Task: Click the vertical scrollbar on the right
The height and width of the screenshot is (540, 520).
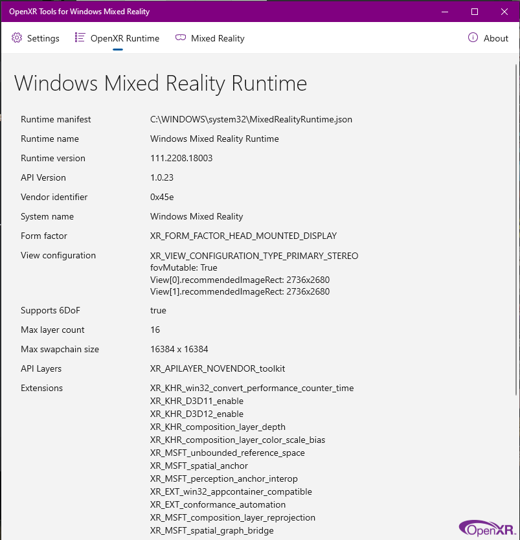Action: (516, 230)
